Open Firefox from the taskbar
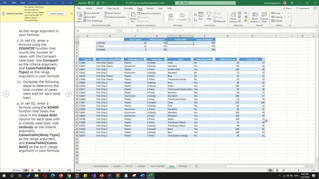 pos(61,176)
